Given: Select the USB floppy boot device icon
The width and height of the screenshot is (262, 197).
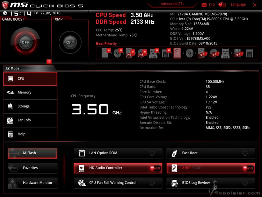Looking at the screenshot, I should pyautogui.click(x=238, y=53).
